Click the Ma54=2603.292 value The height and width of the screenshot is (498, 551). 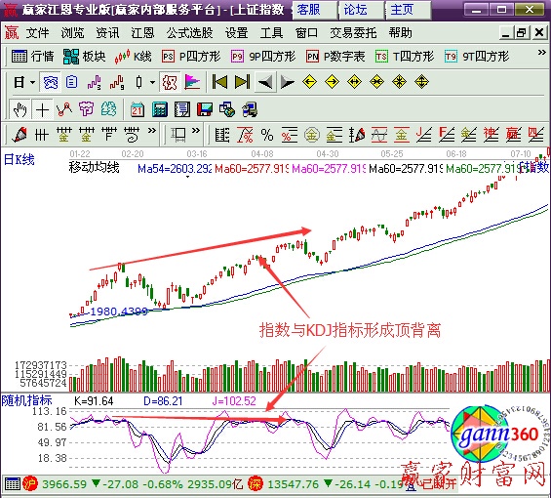(175, 169)
